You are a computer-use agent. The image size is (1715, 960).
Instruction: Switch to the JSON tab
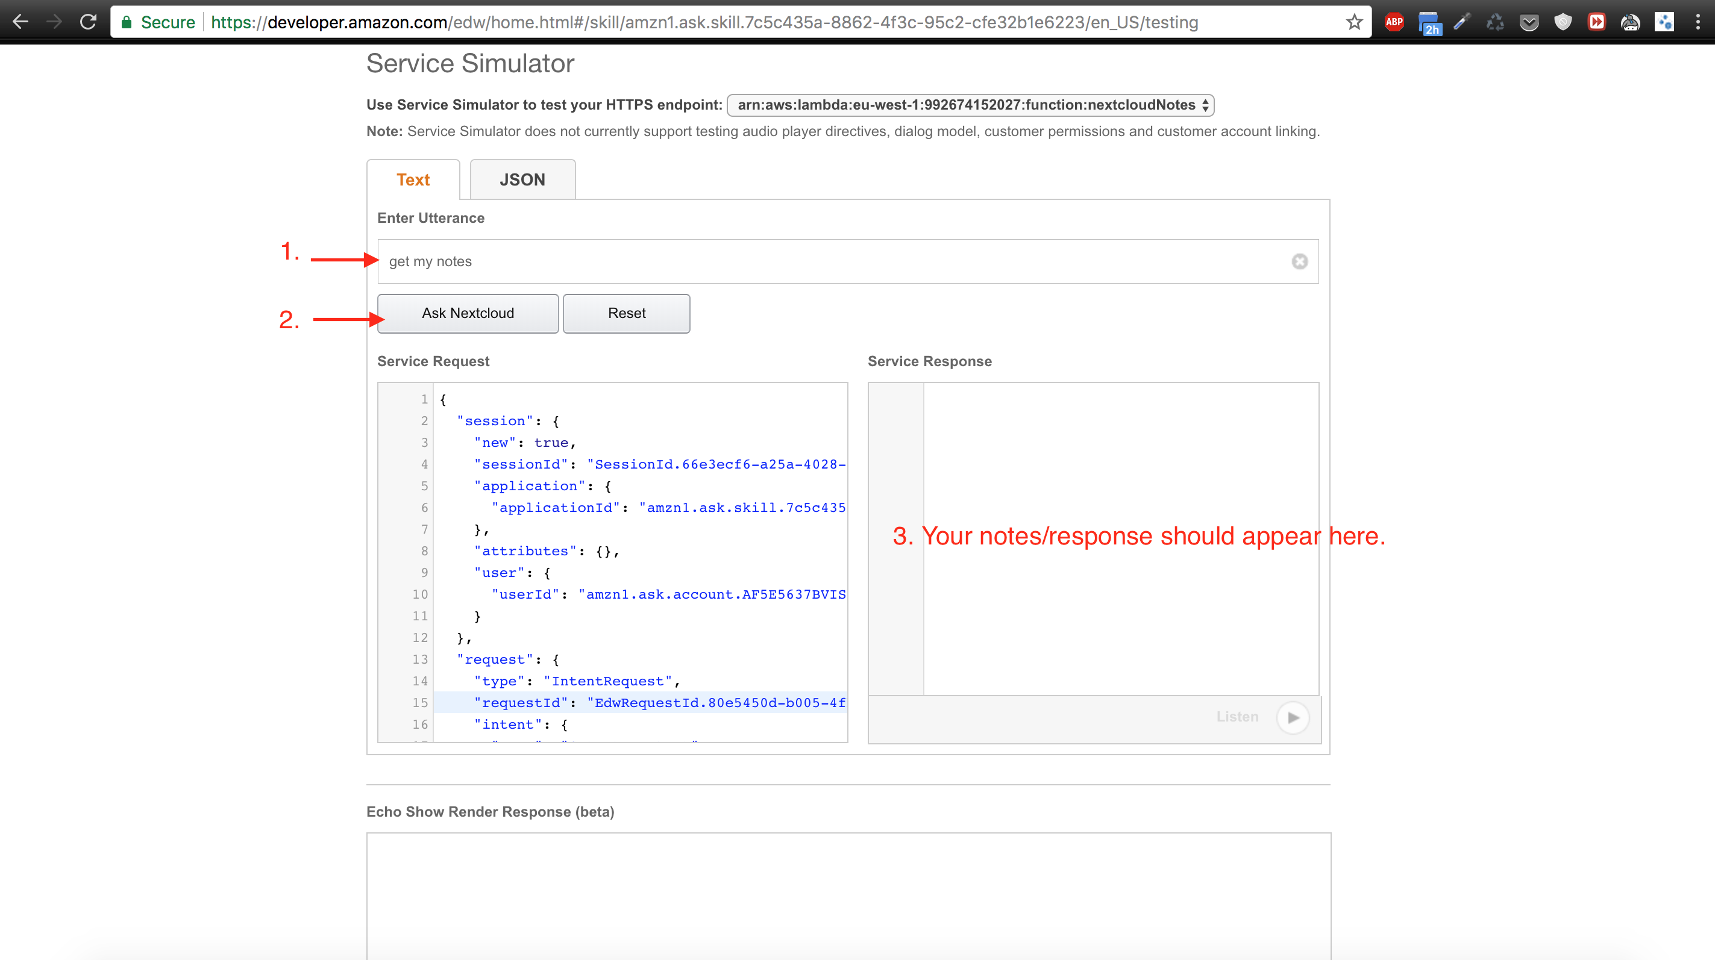click(x=521, y=179)
